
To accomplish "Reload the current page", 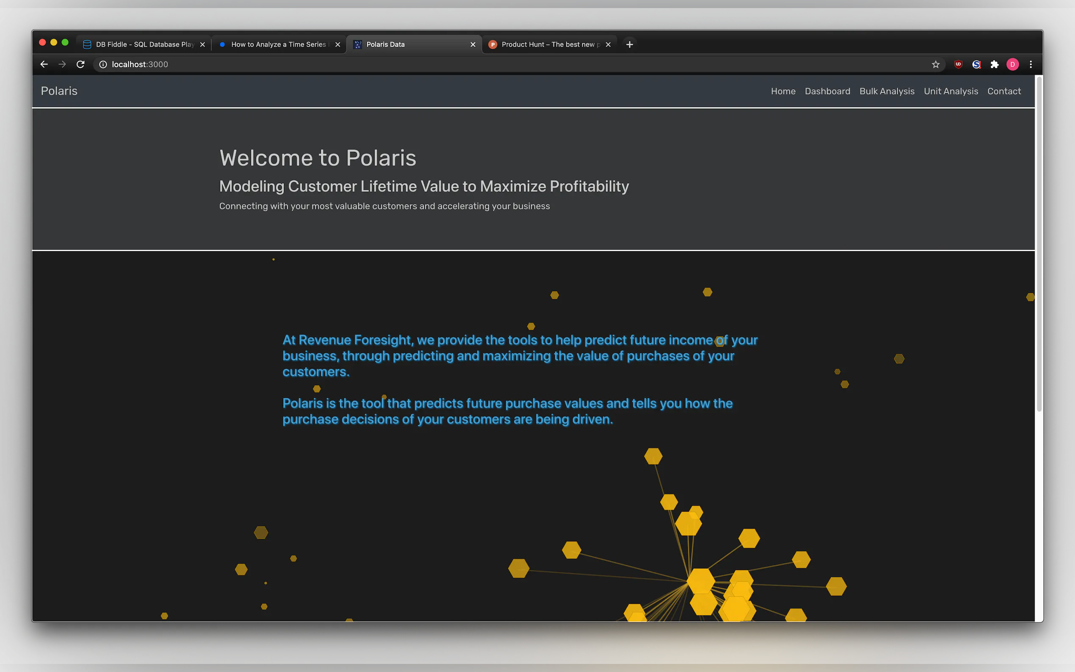I will 80,64.
